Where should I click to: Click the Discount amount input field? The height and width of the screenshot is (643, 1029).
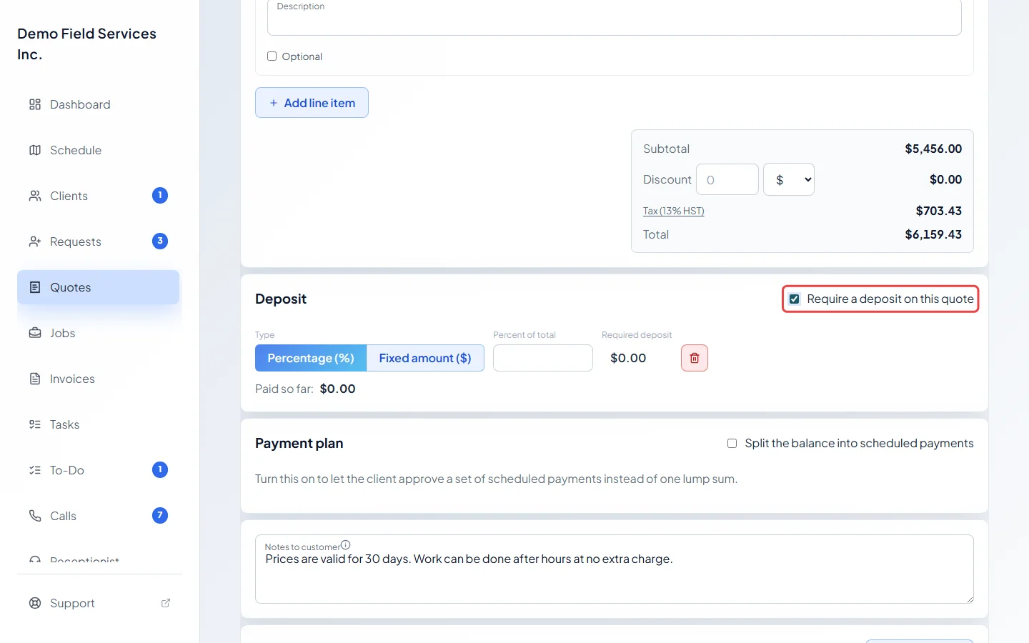tap(727, 179)
